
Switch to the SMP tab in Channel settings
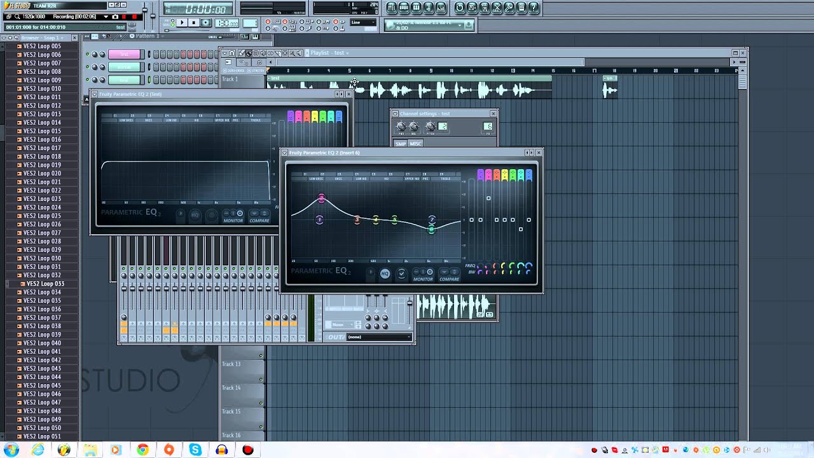coord(401,144)
